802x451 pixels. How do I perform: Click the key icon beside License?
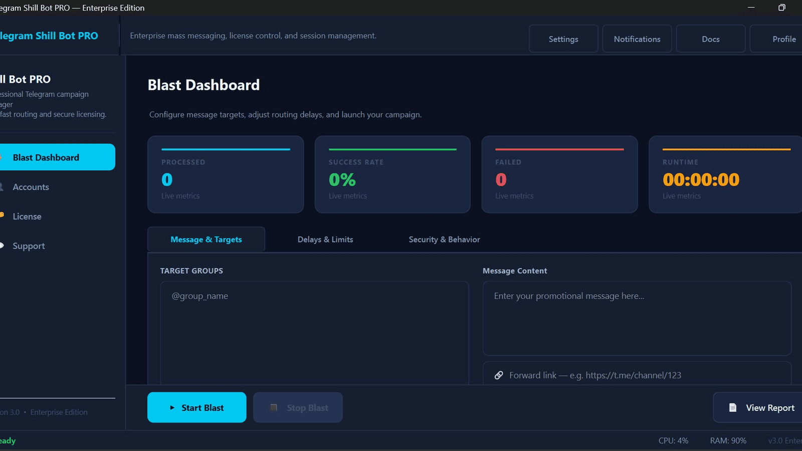point(2,215)
